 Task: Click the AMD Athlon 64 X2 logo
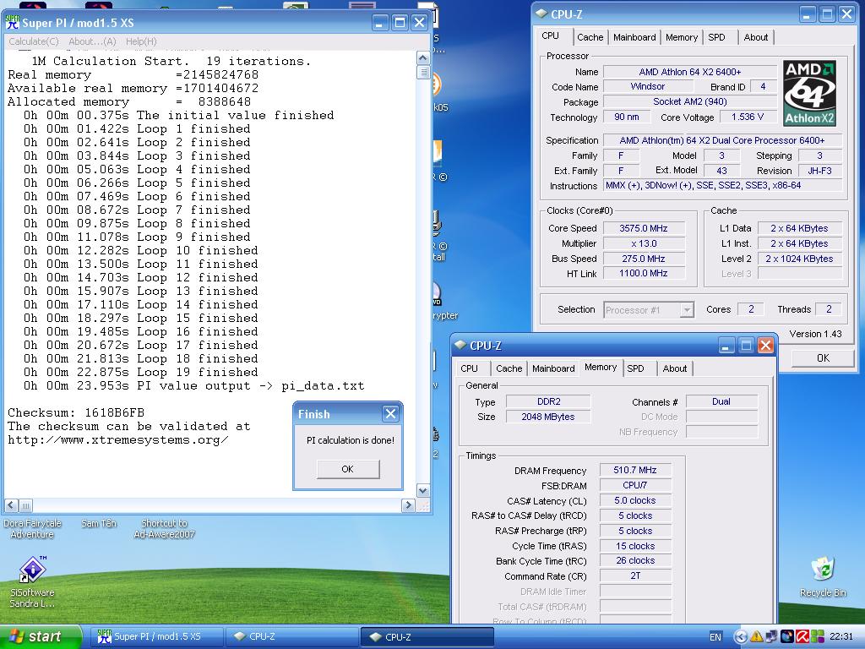click(810, 93)
